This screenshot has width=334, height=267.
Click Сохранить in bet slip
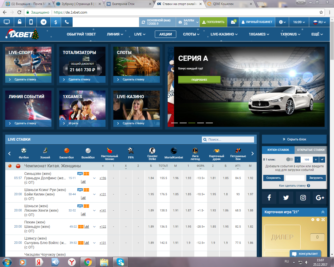click(273, 178)
